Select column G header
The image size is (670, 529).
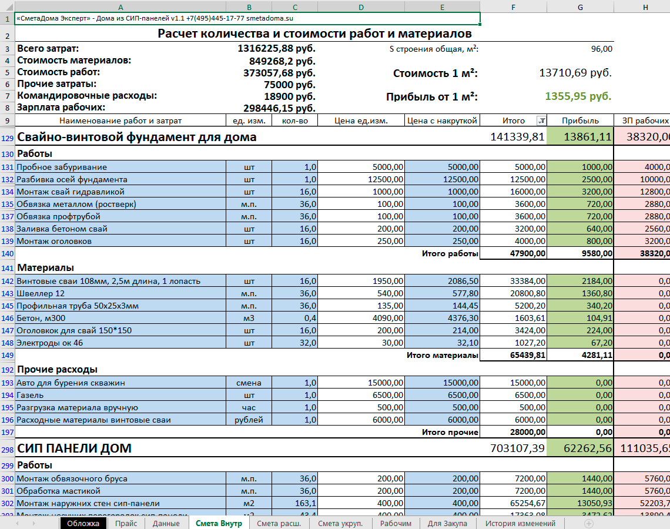(580, 7)
